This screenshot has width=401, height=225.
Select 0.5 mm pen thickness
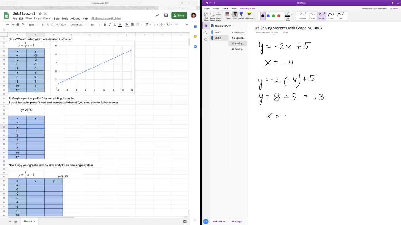pos(322,16)
